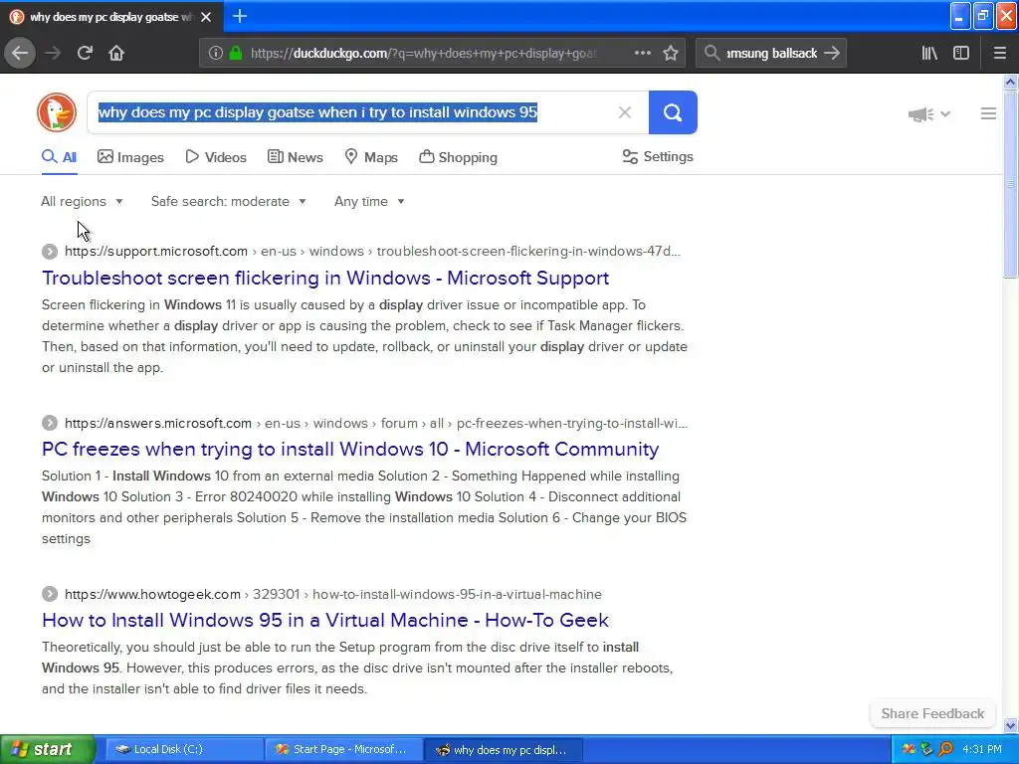Open How to Install Windows 95 result
The height and width of the screenshot is (764, 1019).
[x=325, y=620]
